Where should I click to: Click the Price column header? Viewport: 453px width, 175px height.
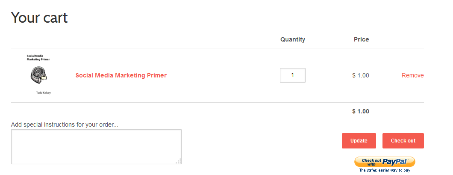click(362, 39)
